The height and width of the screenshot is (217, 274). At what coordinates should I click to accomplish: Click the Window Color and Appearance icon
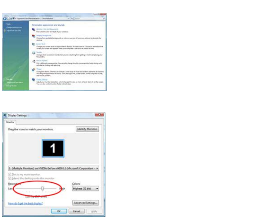click(x=34, y=30)
